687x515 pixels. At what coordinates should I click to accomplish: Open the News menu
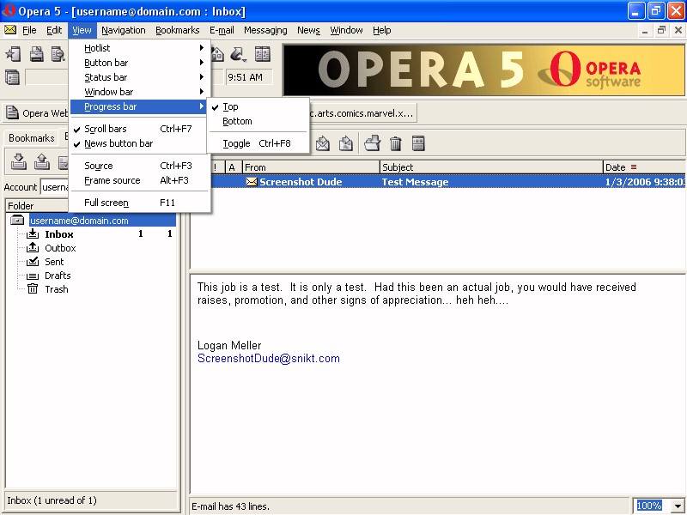point(308,30)
